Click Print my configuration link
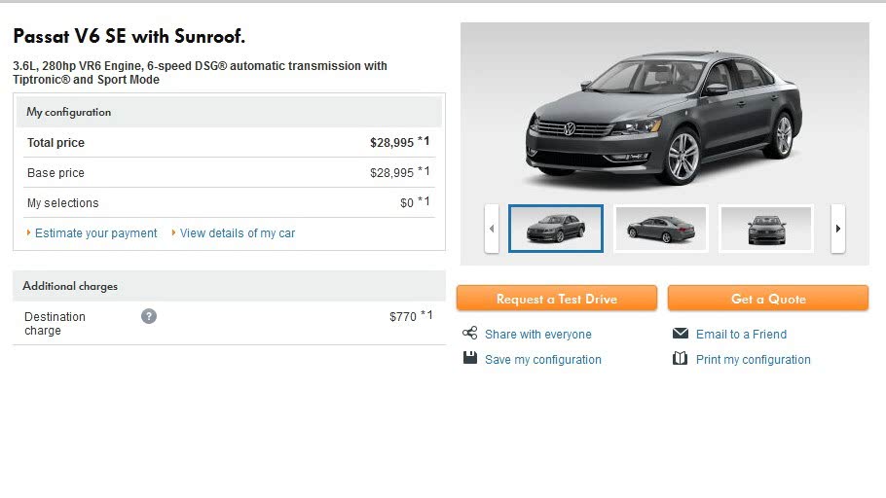This screenshot has height=498, width=886. click(x=754, y=360)
